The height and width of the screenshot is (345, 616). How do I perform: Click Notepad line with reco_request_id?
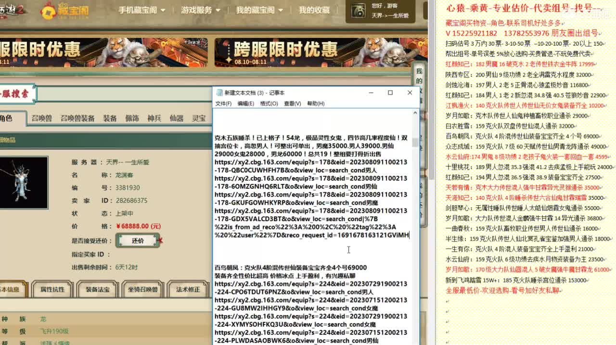coord(312,235)
